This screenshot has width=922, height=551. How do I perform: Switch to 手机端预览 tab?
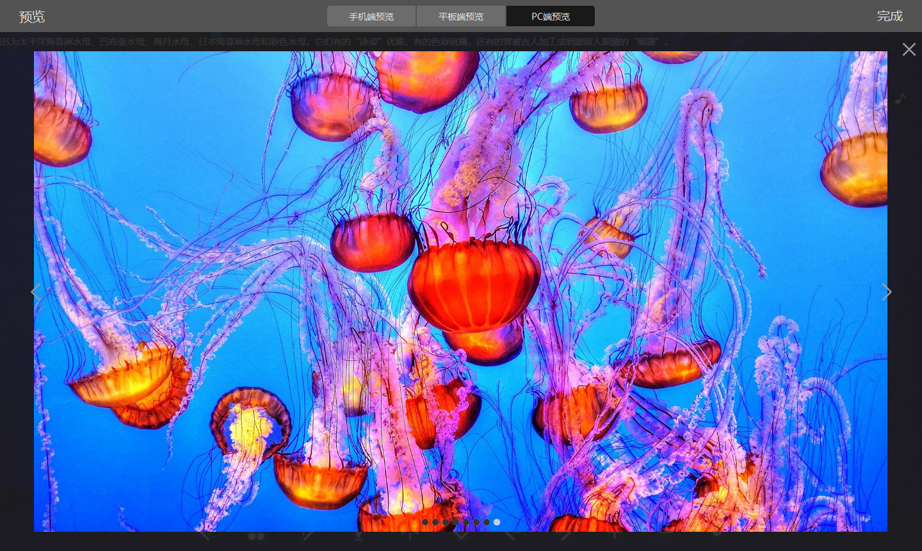pos(371,16)
